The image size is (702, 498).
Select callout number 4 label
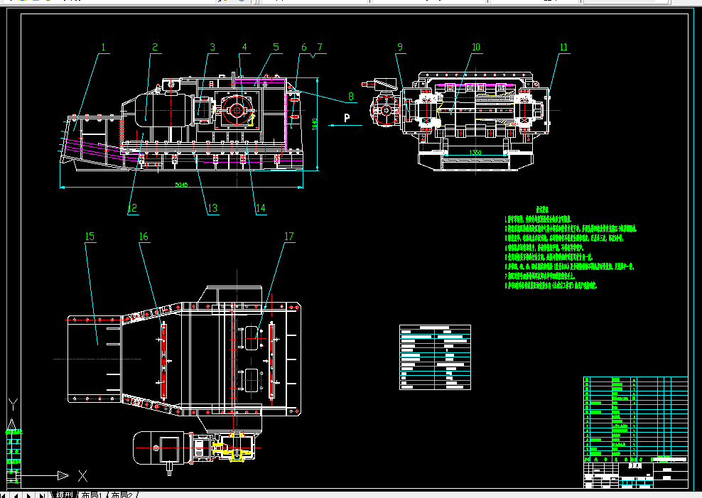244,47
